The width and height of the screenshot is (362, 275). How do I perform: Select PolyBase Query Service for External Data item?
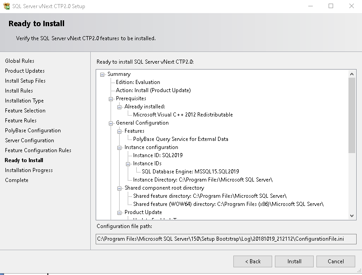[181, 139]
